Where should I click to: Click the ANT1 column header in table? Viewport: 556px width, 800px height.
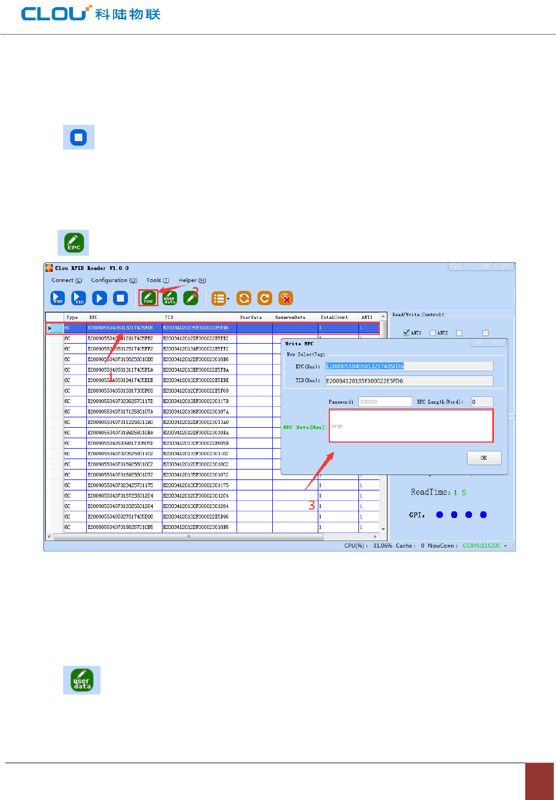[369, 317]
